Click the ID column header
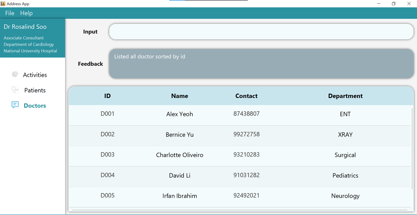Image resolution: width=417 pixels, height=215 pixels. 108,96
